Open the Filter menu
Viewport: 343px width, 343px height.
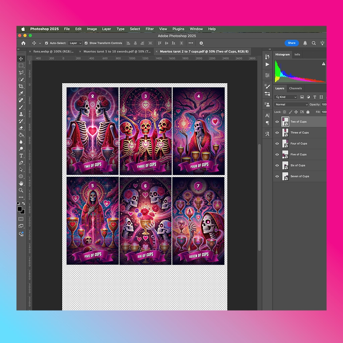pyautogui.click(x=150, y=29)
